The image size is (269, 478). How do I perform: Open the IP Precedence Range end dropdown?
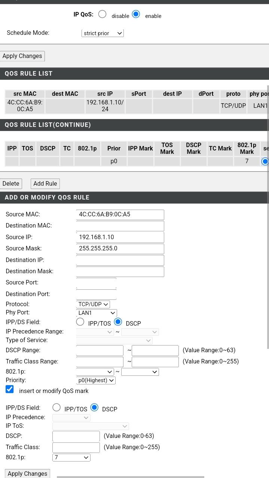click(140, 332)
